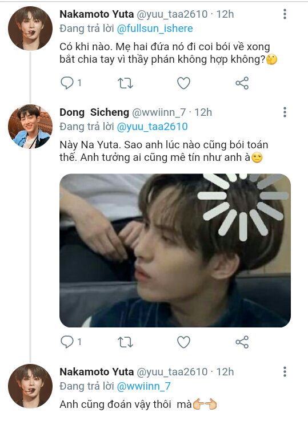Viewport: 308px width, 421px height.
Task: Open the @wwiinn_7 reply mention link
Action: (x=143, y=386)
